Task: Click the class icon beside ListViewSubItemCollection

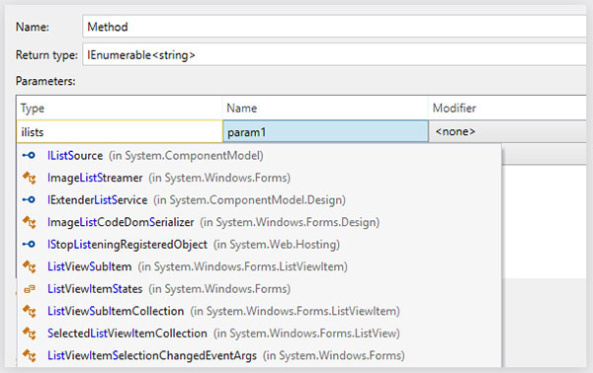Action: point(29,312)
